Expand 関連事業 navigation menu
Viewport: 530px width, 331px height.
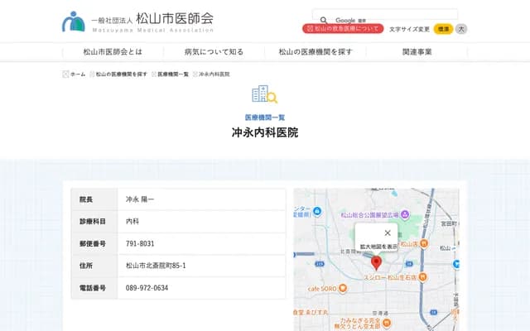pyautogui.click(x=417, y=51)
